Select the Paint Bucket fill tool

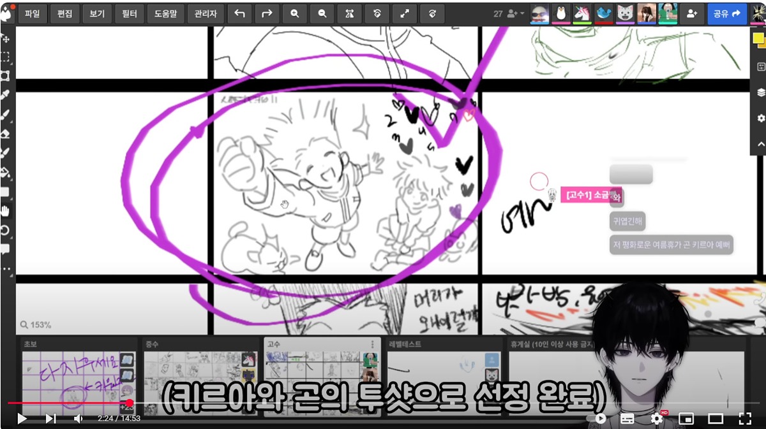click(x=5, y=172)
